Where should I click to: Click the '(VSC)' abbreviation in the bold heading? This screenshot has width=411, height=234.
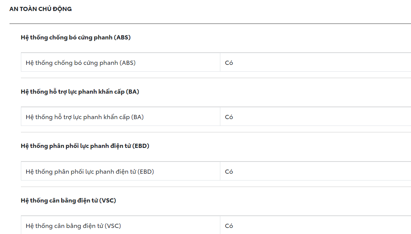tap(107, 200)
